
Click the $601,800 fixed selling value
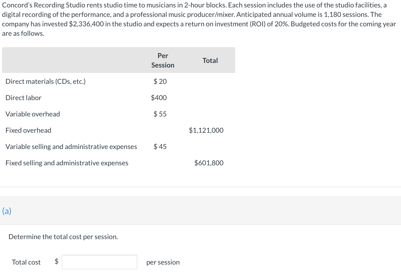click(209, 163)
